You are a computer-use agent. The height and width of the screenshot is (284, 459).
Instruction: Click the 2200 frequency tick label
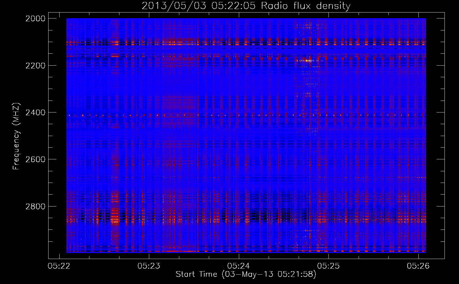tap(35, 66)
